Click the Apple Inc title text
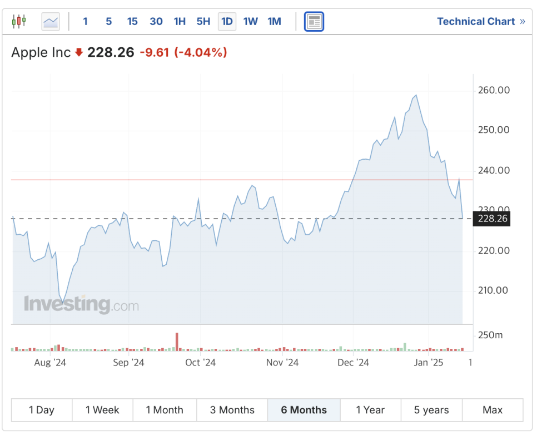The height and width of the screenshot is (435, 537). tap(41, 53)
